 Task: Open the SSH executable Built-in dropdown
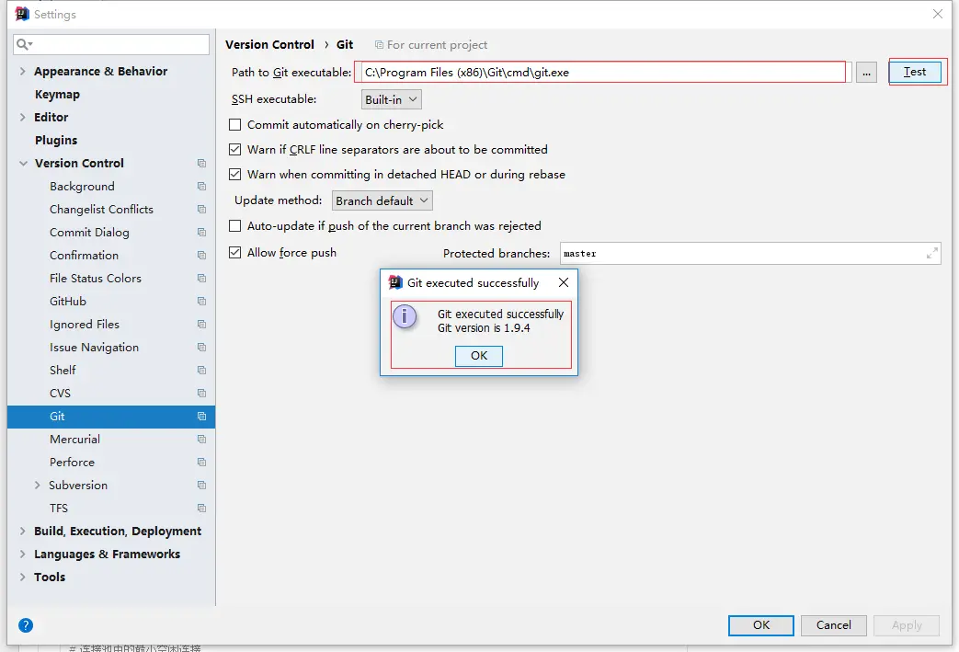[x=392, y=99]
